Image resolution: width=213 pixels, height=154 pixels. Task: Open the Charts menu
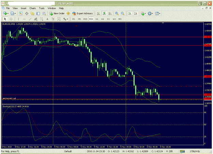point(33,8)
